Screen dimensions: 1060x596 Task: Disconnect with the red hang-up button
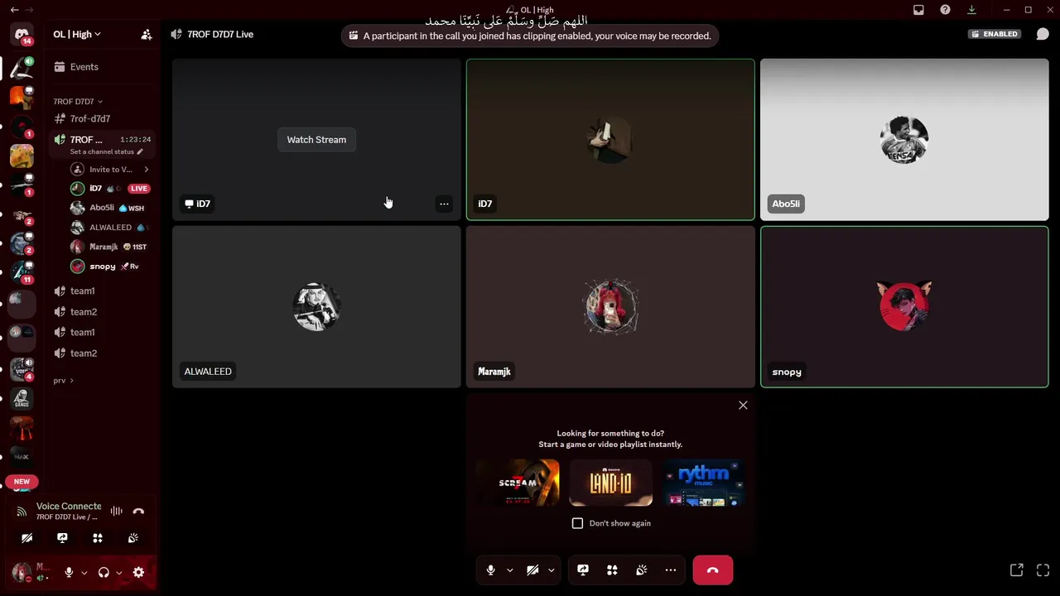[x=713, y=570]
